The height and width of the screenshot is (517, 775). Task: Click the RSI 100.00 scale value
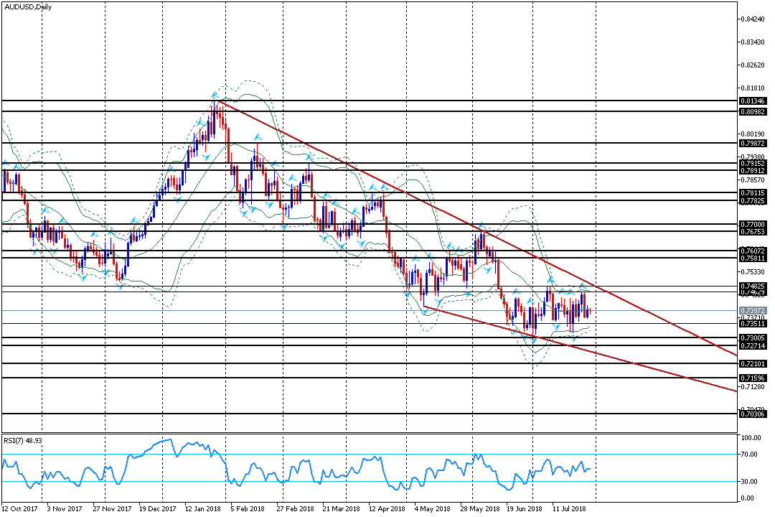751,438
